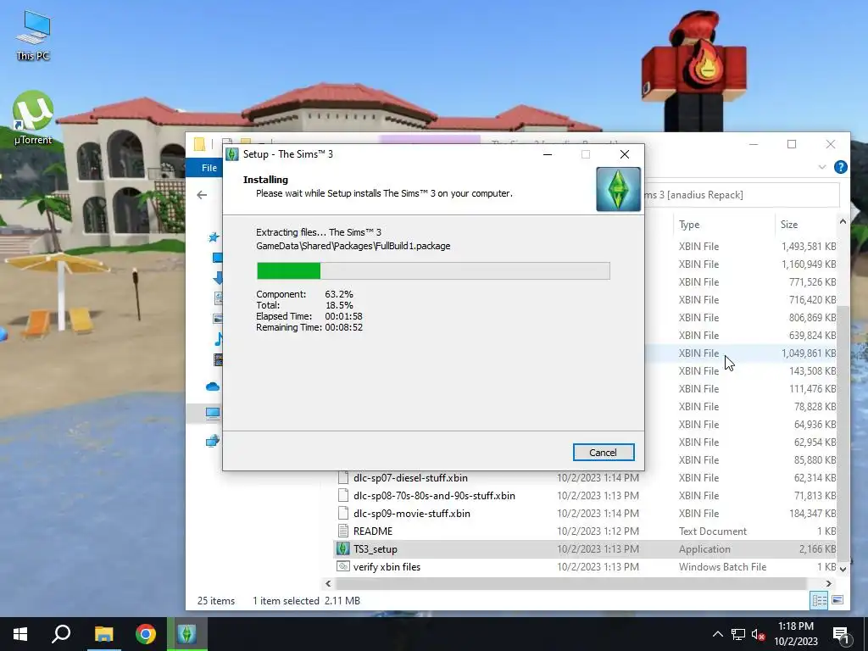
Task: Click the scroll up arrow of file list
Action: click(843, 222)
